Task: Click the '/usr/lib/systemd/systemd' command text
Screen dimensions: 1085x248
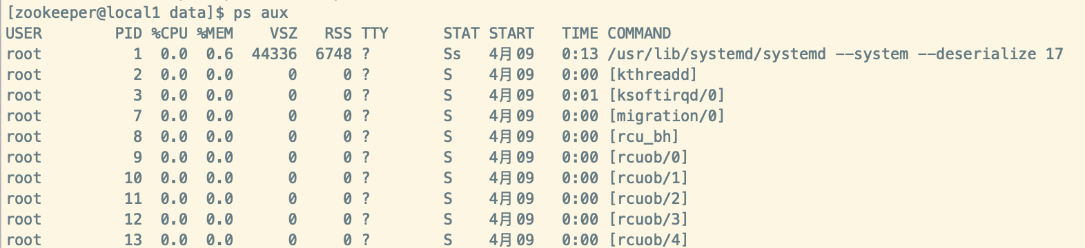Action: (716, 54)
